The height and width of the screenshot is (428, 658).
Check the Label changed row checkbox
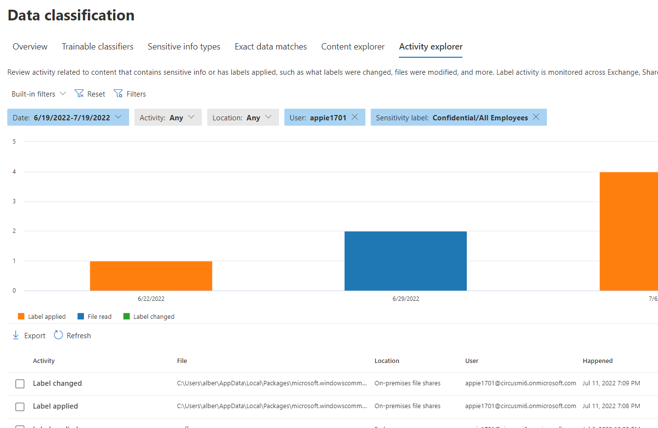click(x=20, y=383)
